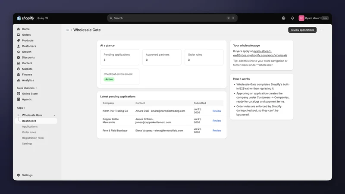
Task: Open Wholesale Gate app Settings subpage
Action: tap(27, 144)
